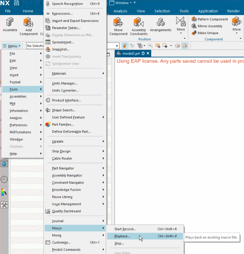Viewport: 244px width, 254px height.
Task: Expand the Journal submenu
Action: pos(75,221)
